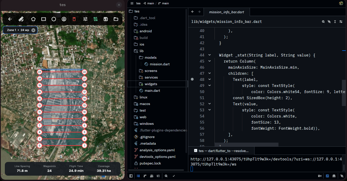Open the debugger bug icon in the status bar
This screenshot has height=181, width=347.
[334, 176]
